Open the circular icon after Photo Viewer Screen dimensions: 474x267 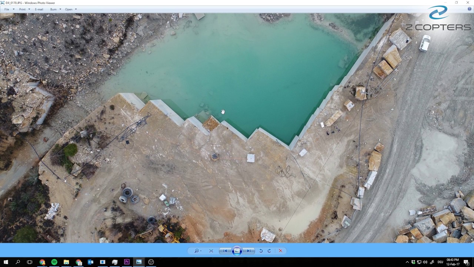[x=151, y=262]
